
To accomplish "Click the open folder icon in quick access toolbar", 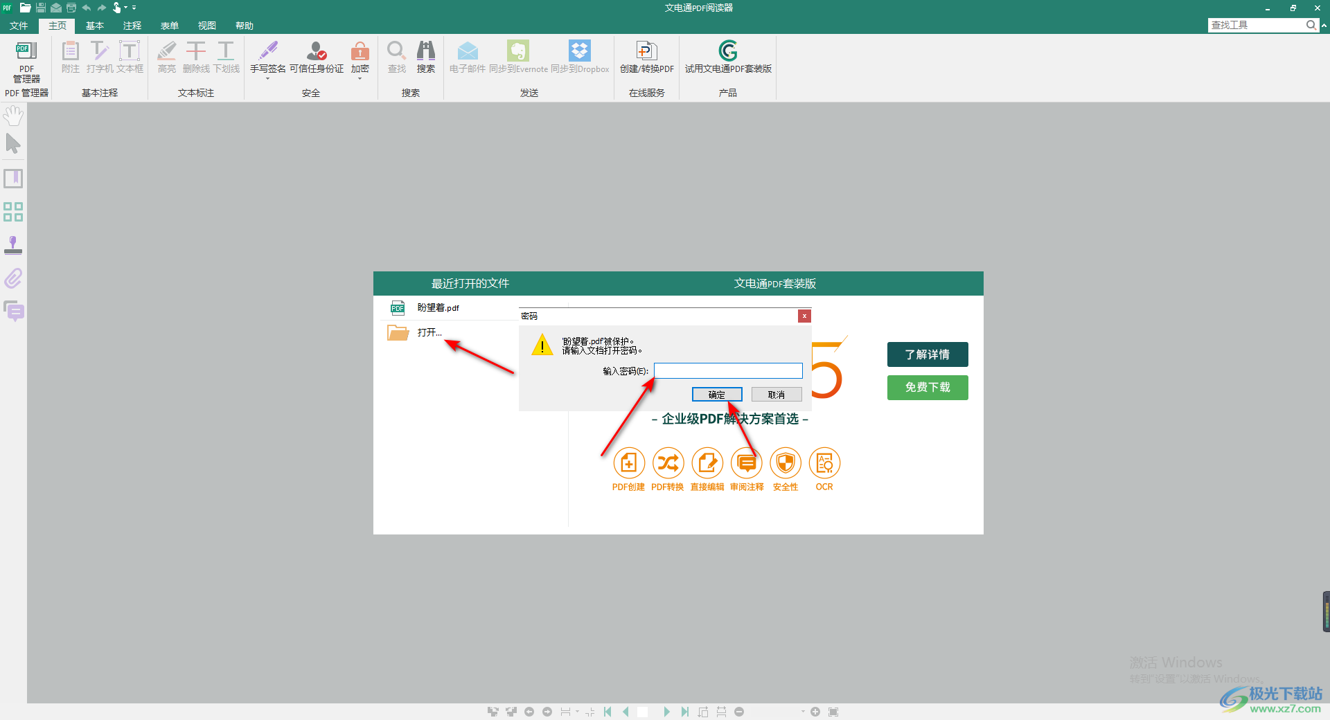I will [x=26, y=8].
